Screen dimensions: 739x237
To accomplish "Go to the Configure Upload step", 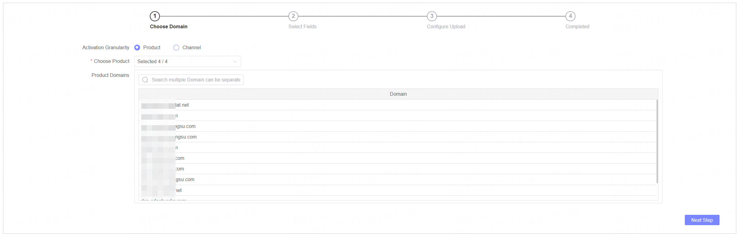I will point(446,27).
